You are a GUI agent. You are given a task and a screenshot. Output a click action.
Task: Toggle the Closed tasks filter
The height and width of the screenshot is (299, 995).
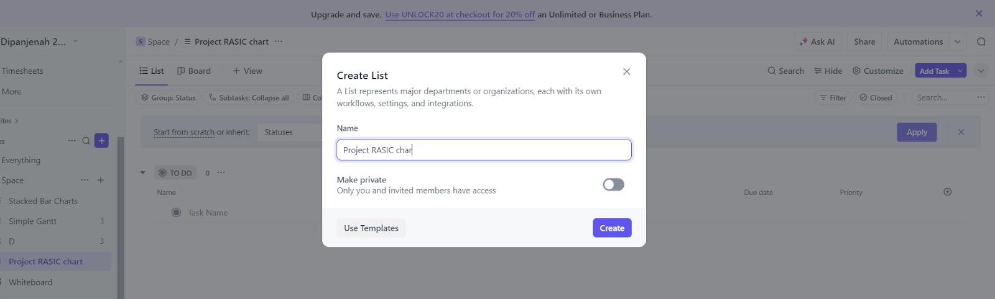876,97
